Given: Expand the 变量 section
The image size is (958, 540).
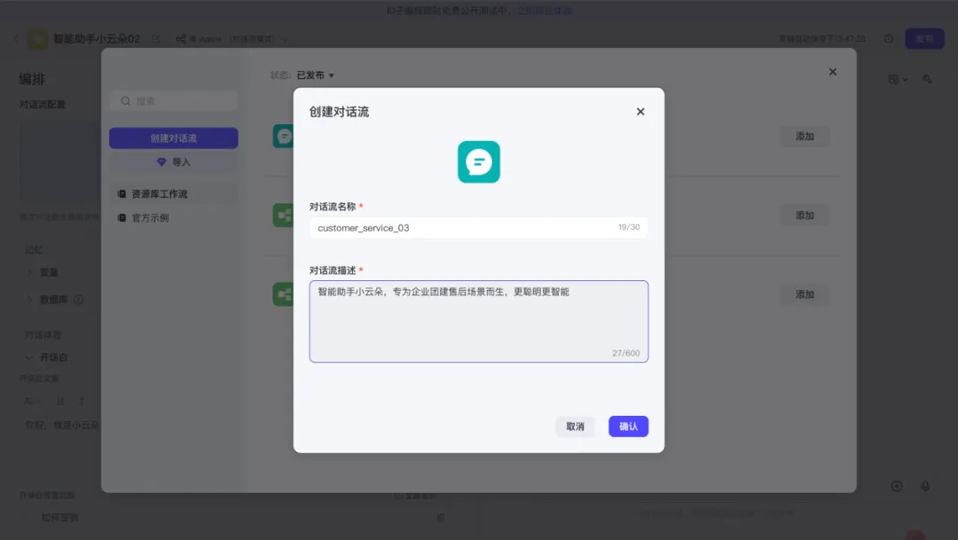Looking at the screenshot, I should click(29, 272).
